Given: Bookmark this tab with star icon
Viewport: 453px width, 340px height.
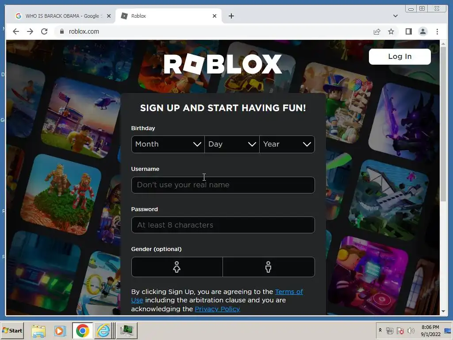Looking at the screenshot, I should point(391,31).
